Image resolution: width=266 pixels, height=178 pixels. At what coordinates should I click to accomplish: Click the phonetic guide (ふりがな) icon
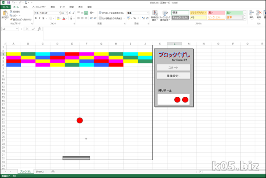point(71,18)
